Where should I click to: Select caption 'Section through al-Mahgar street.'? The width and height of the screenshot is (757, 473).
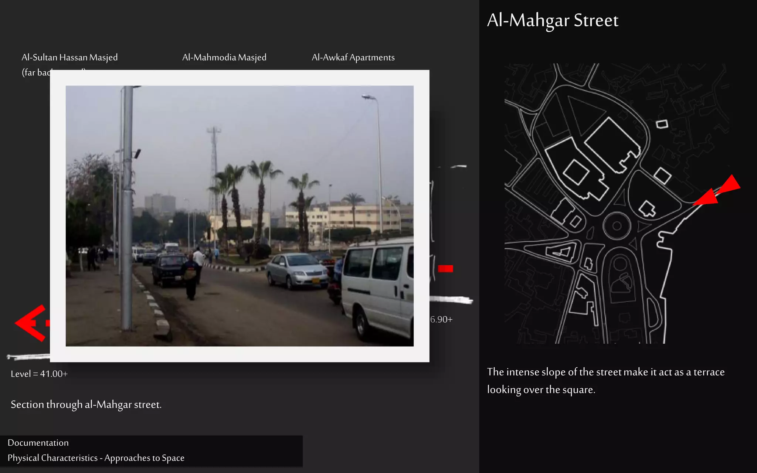coord(86,405)
